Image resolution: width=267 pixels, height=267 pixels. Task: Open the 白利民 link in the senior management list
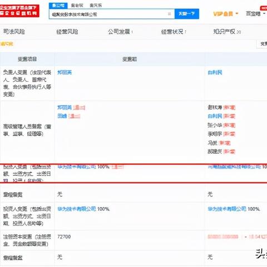click(x=215, y=116)
